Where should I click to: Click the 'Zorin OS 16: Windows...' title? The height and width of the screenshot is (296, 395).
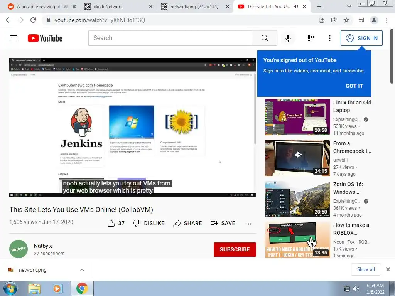point(348,188)
